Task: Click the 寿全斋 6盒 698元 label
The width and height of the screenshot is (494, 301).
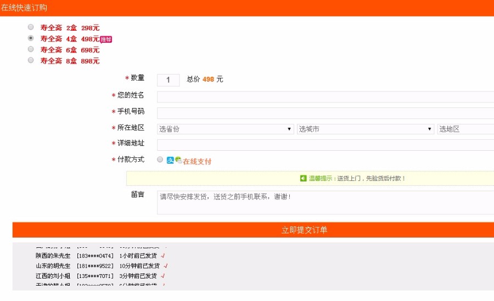Action: (x=70, y=50)
